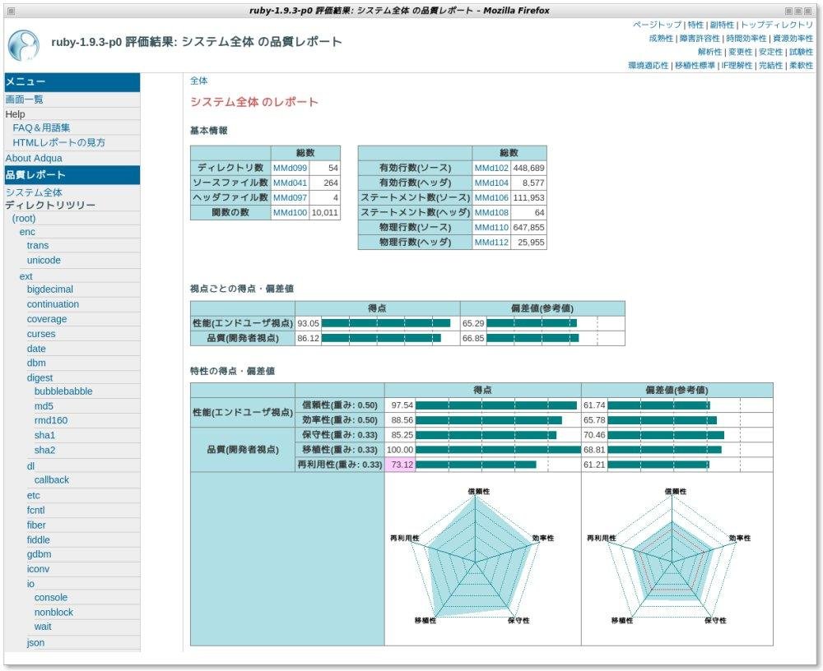Select the wait subdirectory
This screenshot has width=823, height=671.
(x=43, y=627)
